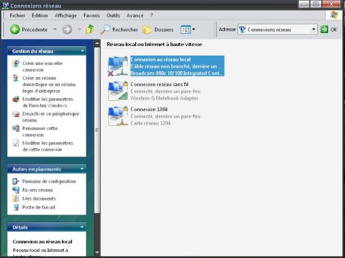Screen dimensions: 345x258
Task: Open the Outils menu
Action: tap(113, 16)
